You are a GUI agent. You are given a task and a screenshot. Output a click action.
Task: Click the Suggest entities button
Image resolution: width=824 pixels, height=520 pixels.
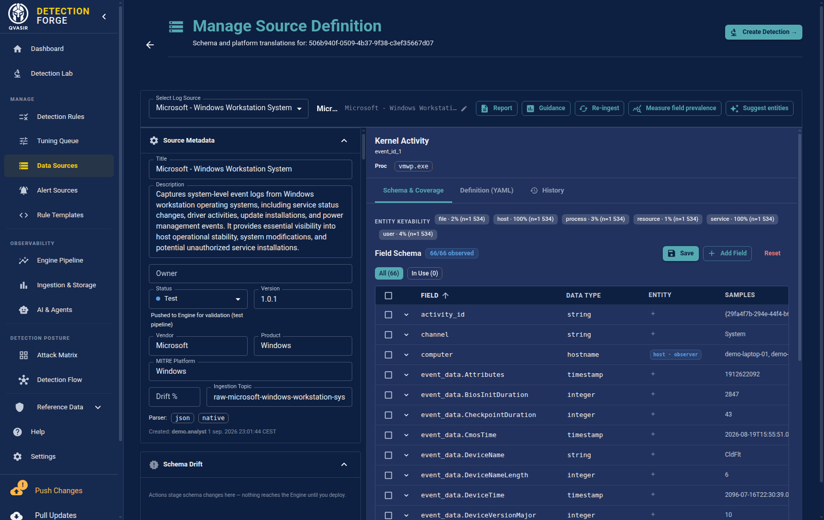pos(760,108)
